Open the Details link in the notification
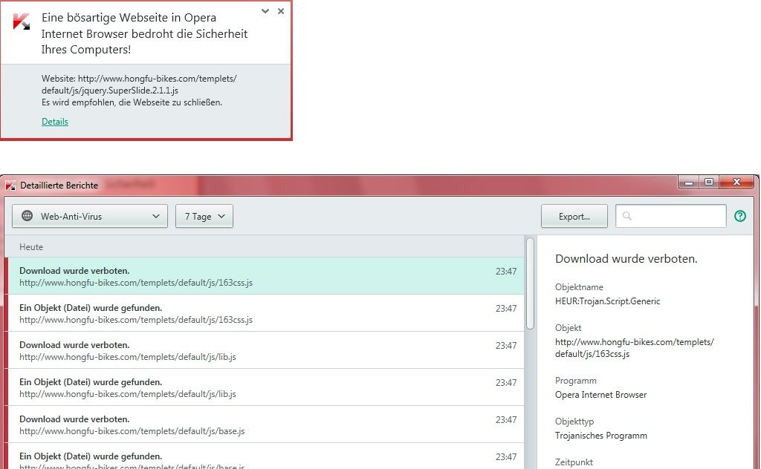The image size is (761, 469). point(55,122)
